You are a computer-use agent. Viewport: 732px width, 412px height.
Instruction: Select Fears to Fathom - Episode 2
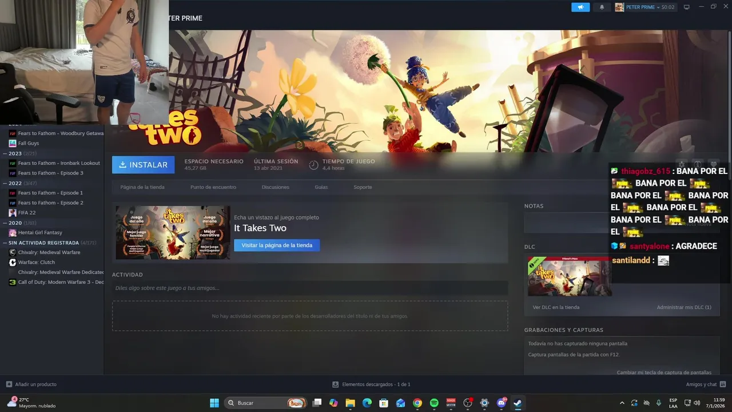click(x=46, y=203)
